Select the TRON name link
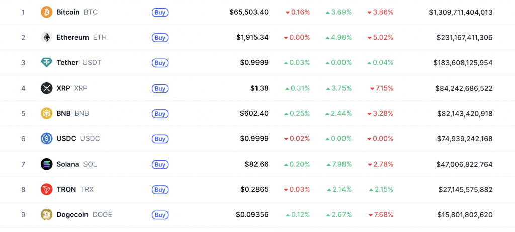 (x=66, y=189)
